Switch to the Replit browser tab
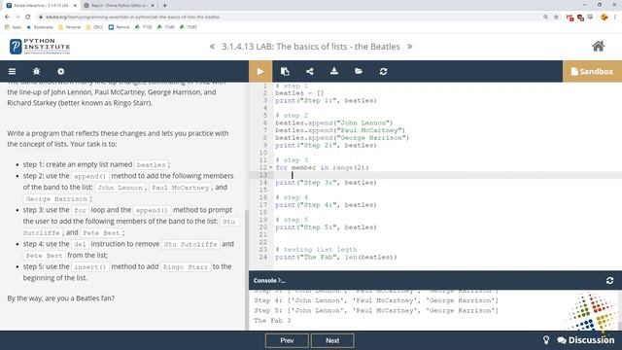622x350 pixels. [x=118, y=6]
